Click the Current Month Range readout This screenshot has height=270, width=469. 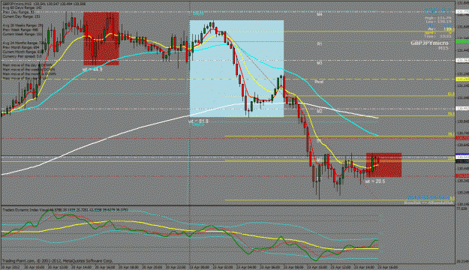click(x=23, y=52)
